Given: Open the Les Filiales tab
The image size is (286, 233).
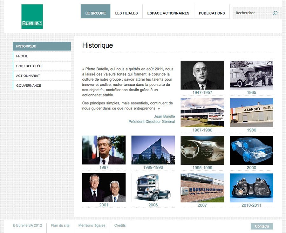Looking at the screenshot, I should point(126,13).
